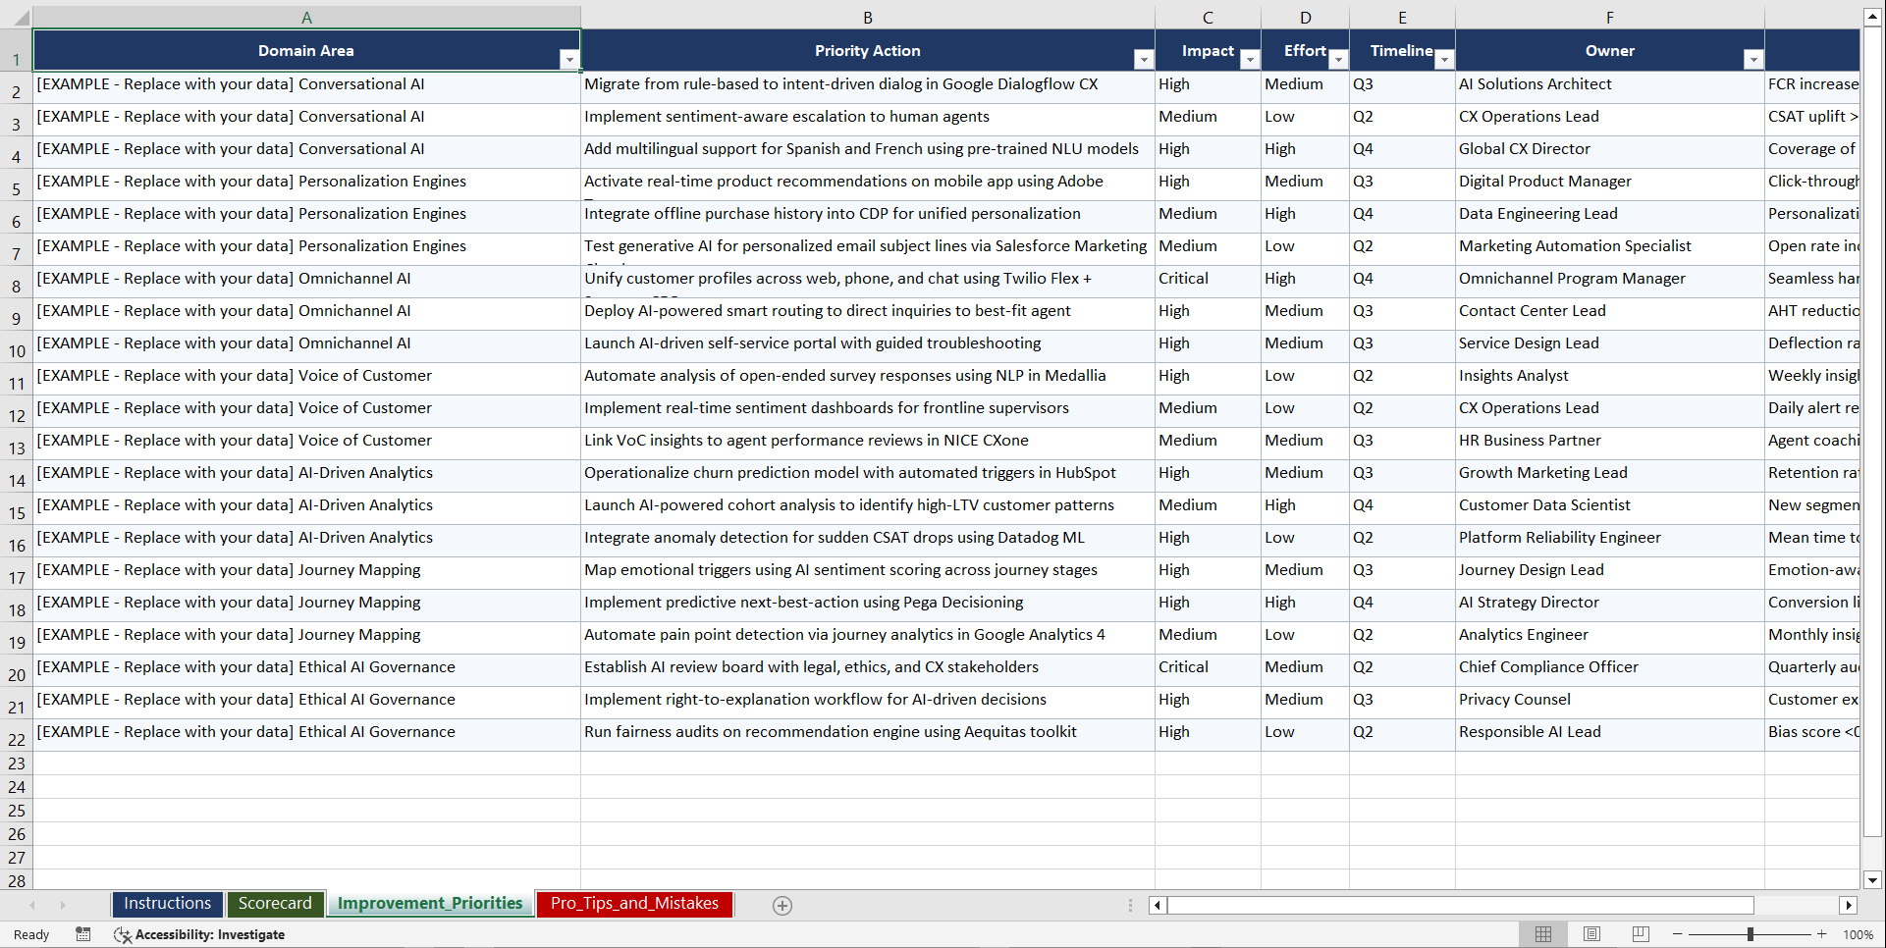This screenshot has width=1886, height=948.
Task: Select all cells with the corner triangle
Action: (x=22, y=17)
